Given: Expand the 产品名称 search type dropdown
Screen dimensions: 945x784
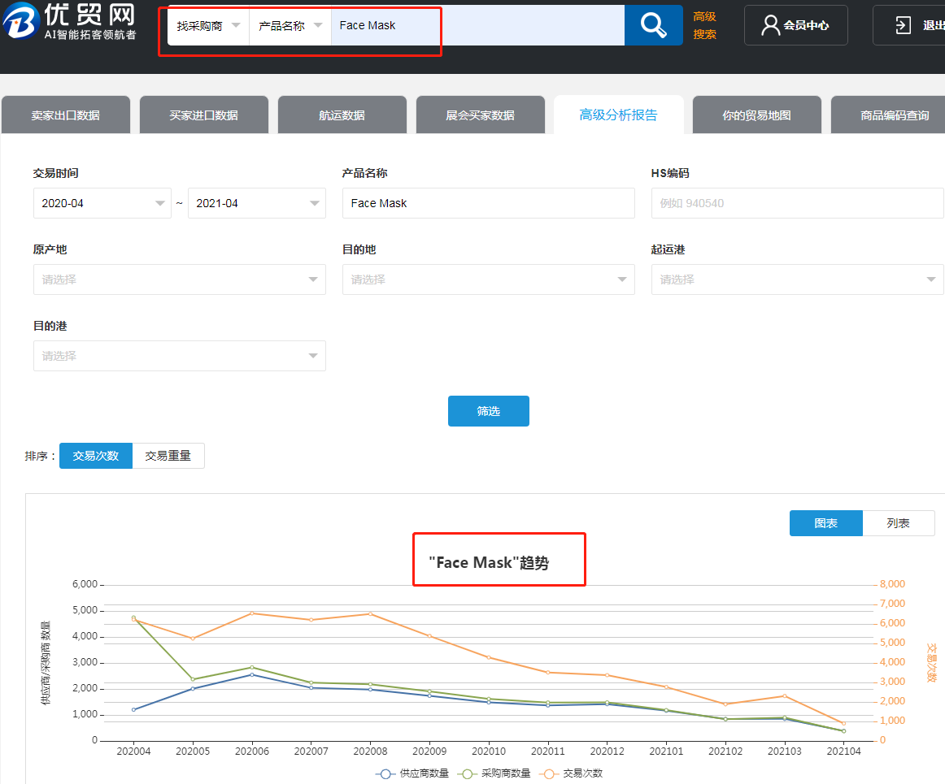Looking at the screenshot, I should tap(290, 25).
